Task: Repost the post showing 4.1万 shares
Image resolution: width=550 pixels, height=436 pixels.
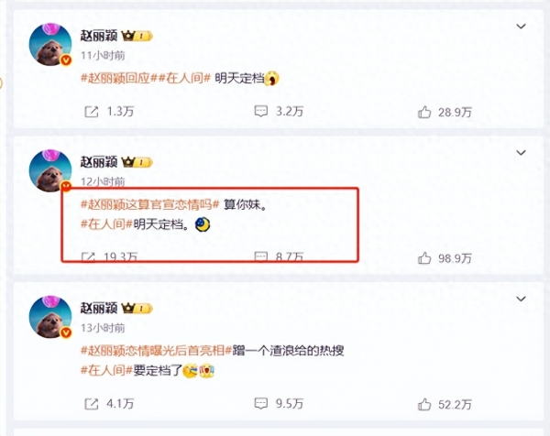Action: [92, 404]
